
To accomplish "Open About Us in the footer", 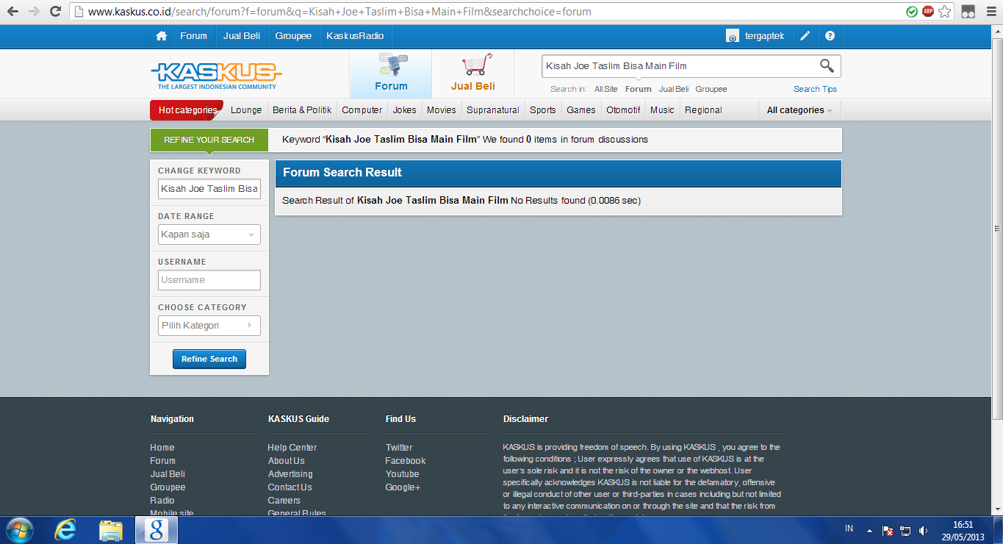I will tap(287, 461).
